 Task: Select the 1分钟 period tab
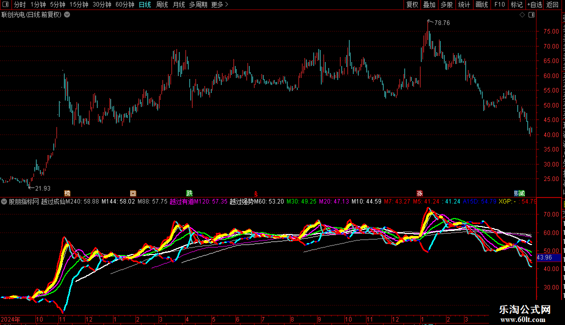(38, 4)
